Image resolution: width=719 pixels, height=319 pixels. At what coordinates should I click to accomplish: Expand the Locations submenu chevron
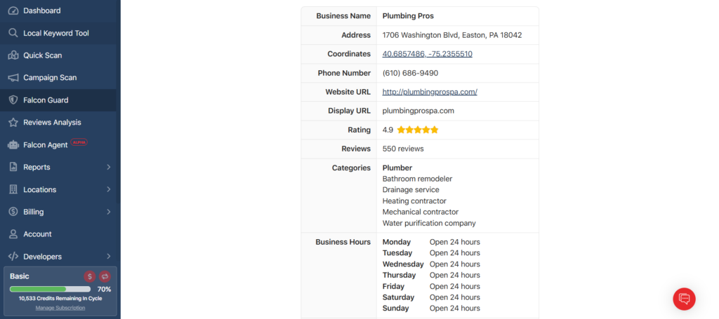click(x=109, y=190)
